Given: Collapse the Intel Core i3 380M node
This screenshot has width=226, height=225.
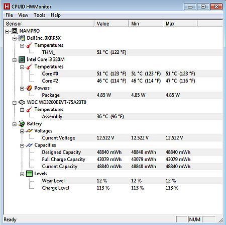Looking at the screenshot, I should point(15,60).
